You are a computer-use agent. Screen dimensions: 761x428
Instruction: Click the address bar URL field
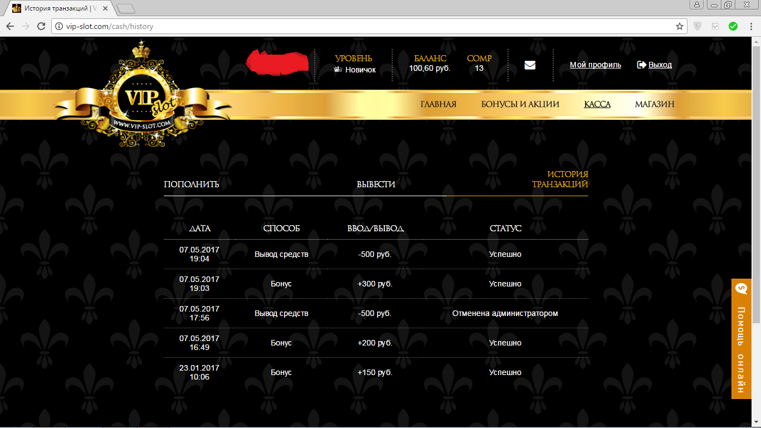[x=362, y=26]
